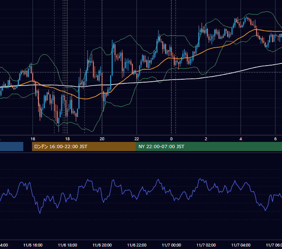Image resolution: width=282 pixels, height=249 pixels.
Task: Click the 11/7 00:00 oscillator axis label
Action: click(171, 245)
